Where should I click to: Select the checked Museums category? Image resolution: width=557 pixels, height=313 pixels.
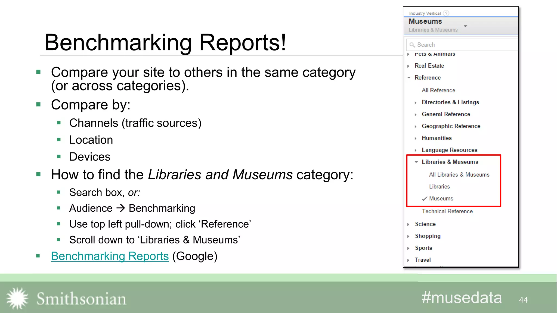click(441, 198)
